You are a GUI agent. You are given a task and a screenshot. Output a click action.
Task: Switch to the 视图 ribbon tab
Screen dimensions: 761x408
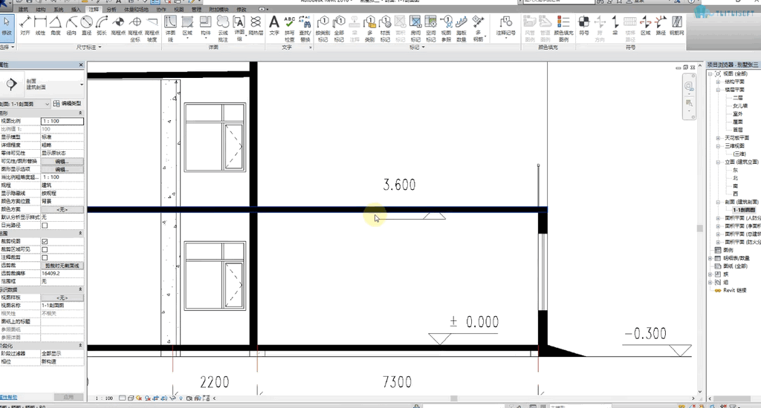(x=179, y=9)
